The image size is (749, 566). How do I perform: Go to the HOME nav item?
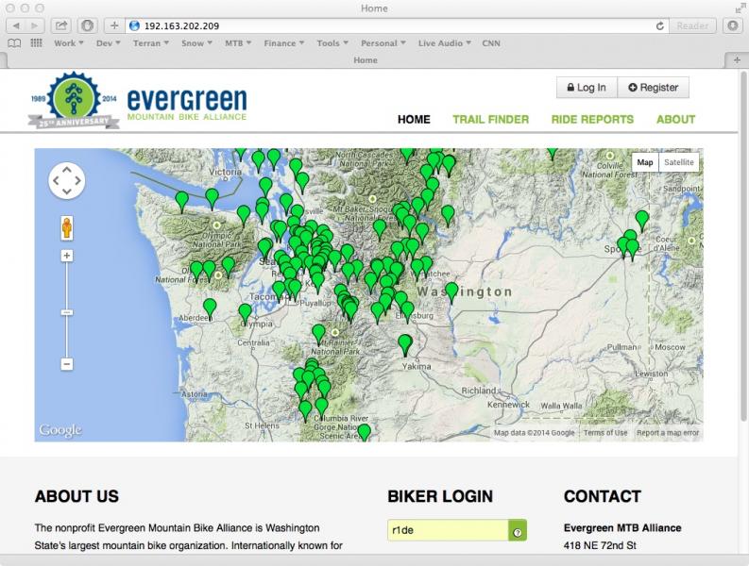pos(414,119)
